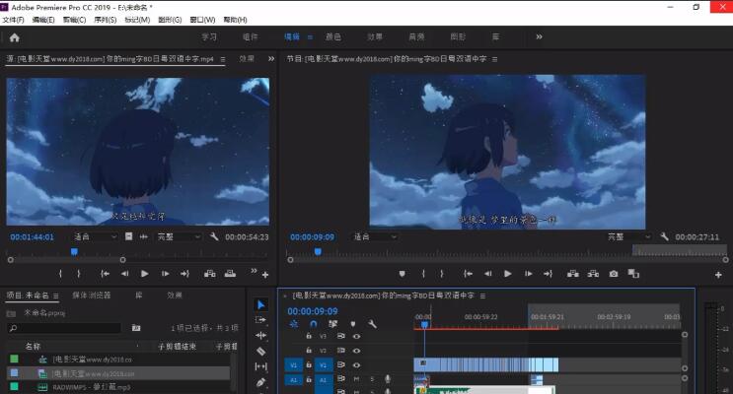The image size is (733, 394).
Task: Click the Source monitor playhead scrubber
Action: click(75, 251)
